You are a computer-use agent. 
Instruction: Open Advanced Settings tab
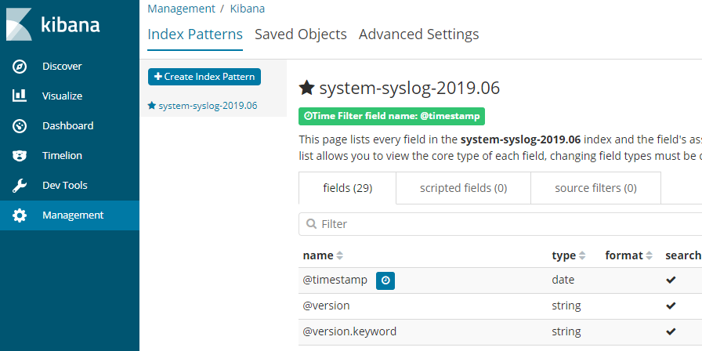point(419,34)
